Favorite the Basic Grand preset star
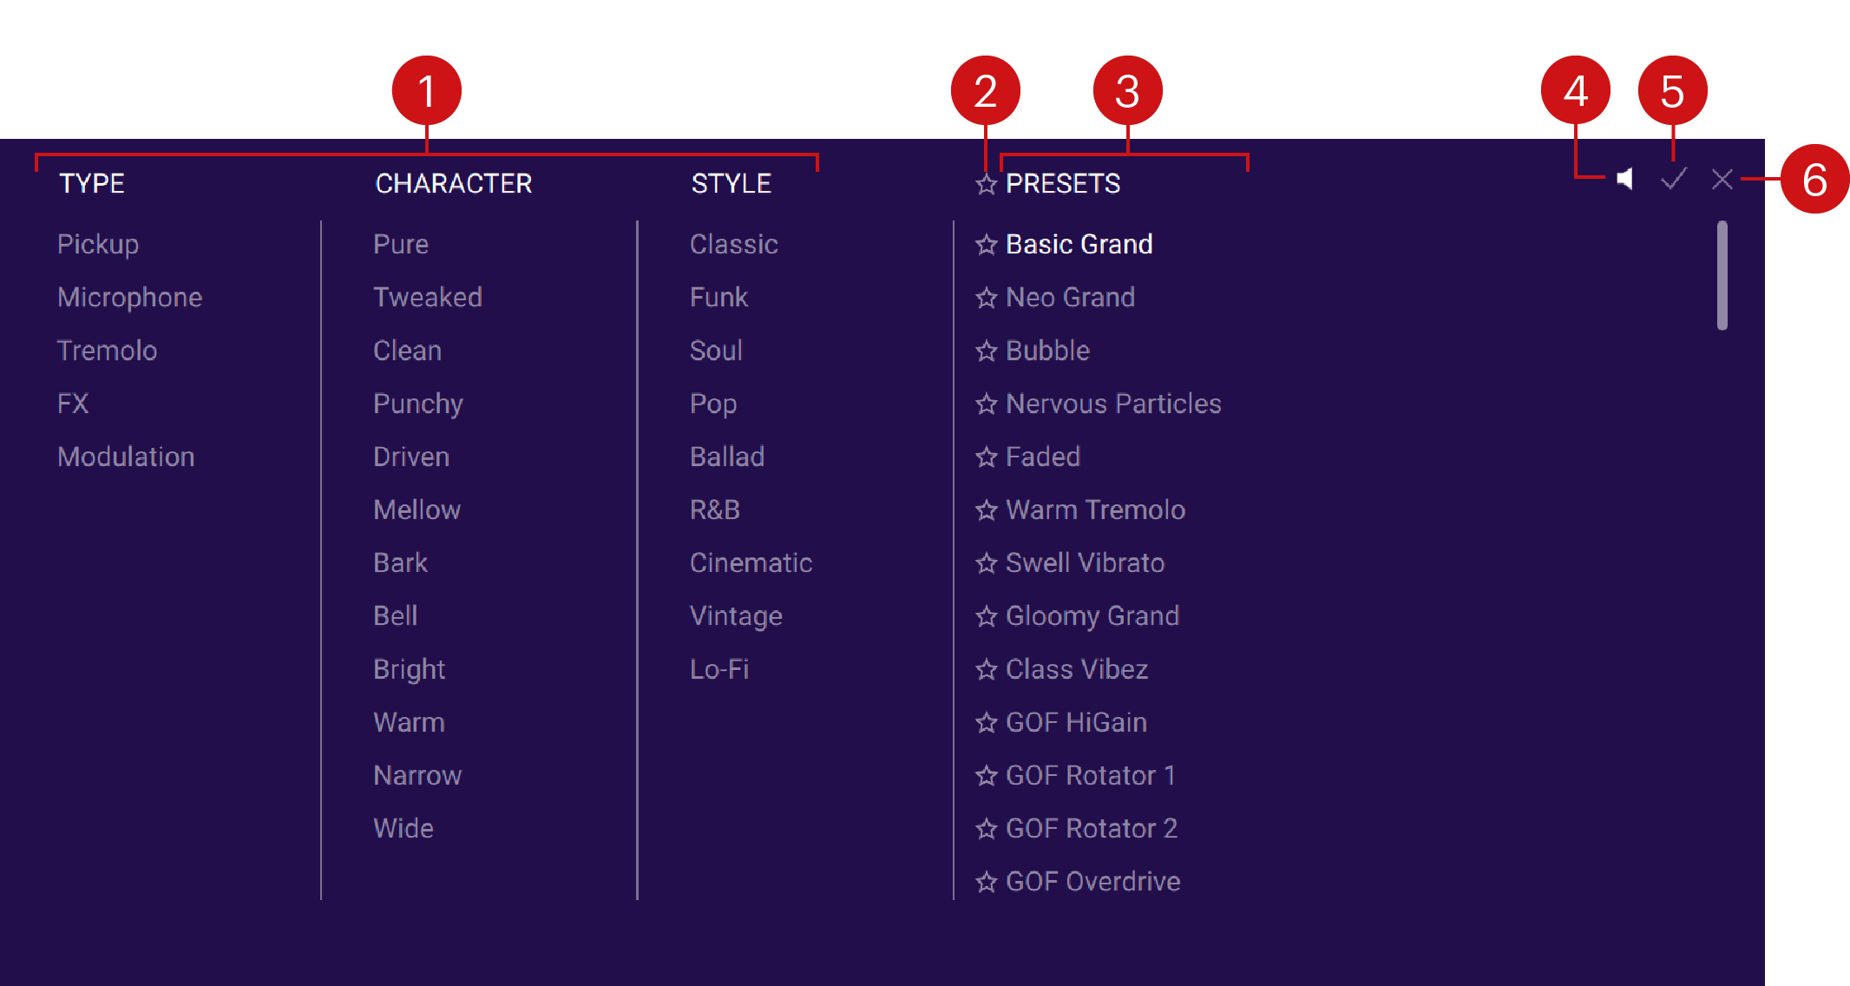Viewport: 1850px width, 986px height. tap(986, 245)
